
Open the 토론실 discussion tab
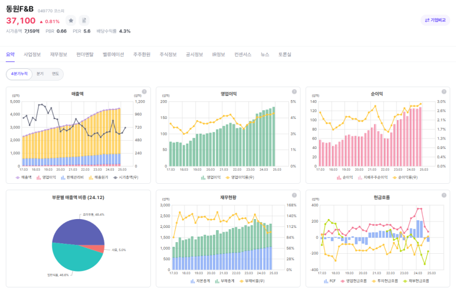pos(285,55)
